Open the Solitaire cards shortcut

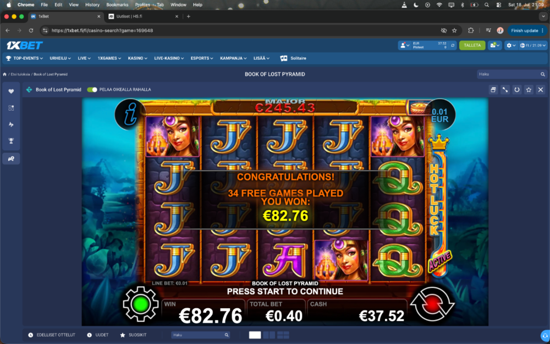293,58
